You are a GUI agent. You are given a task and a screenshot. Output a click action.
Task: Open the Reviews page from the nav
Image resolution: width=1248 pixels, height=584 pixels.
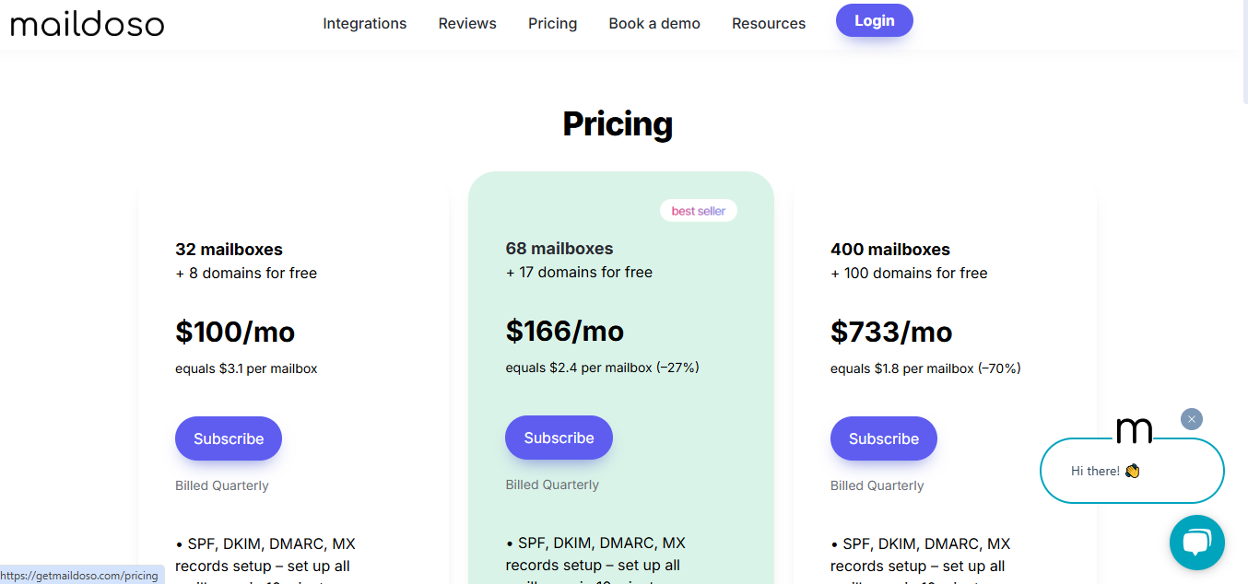[x=466, y=23]
